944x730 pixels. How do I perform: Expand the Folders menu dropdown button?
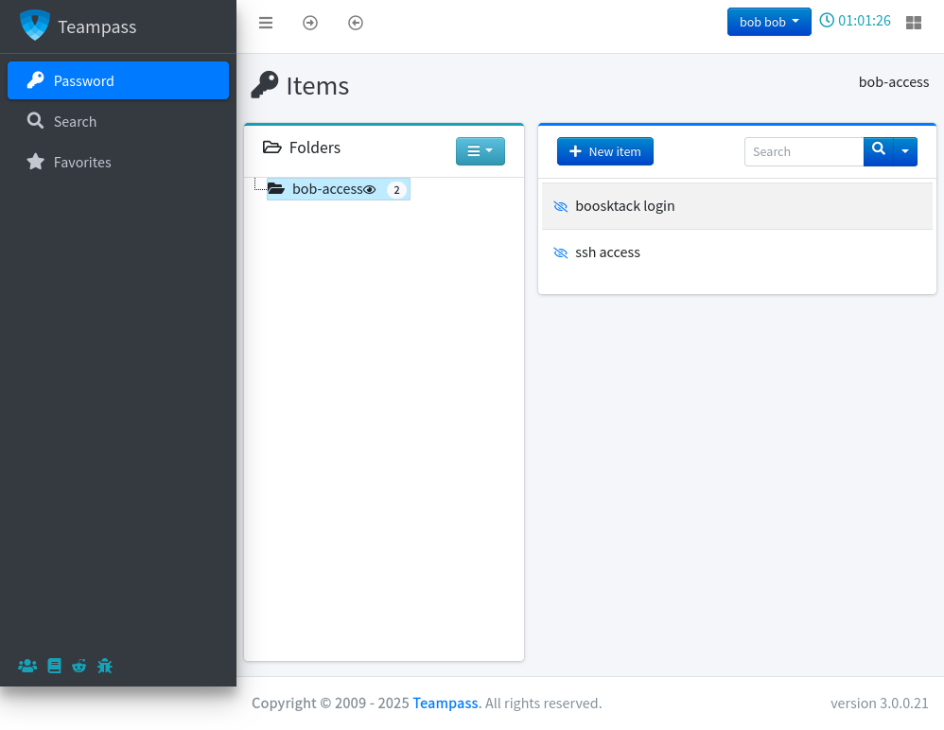pyautogui.click(x=480, y=151)
